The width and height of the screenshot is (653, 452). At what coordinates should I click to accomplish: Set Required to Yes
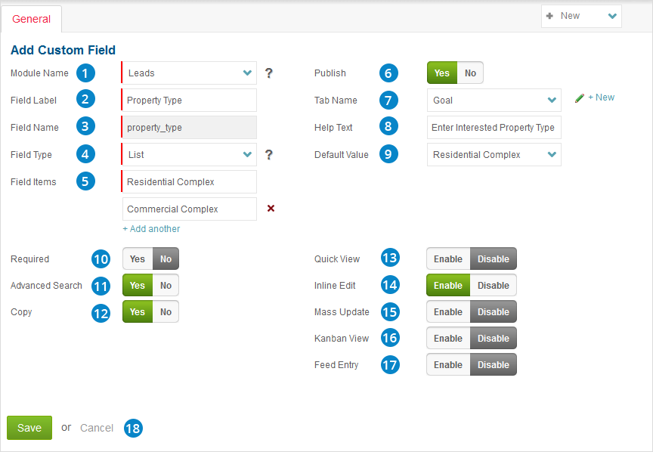[138, 259]
